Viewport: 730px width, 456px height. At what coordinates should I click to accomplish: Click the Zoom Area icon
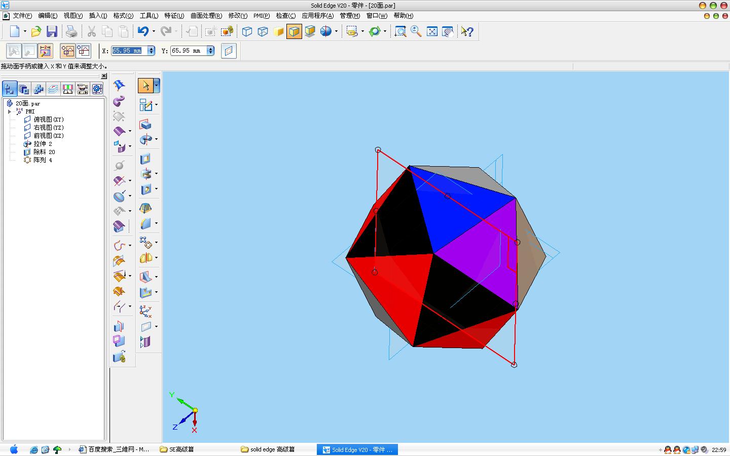tap(400, 31)
